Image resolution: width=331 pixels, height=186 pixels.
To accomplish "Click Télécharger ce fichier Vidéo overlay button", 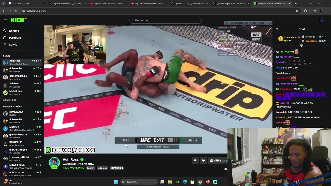I will [245, 23].
